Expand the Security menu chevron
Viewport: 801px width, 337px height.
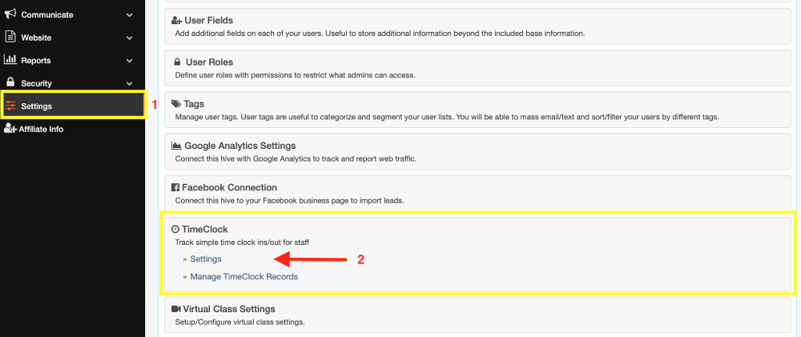[129, 83]
